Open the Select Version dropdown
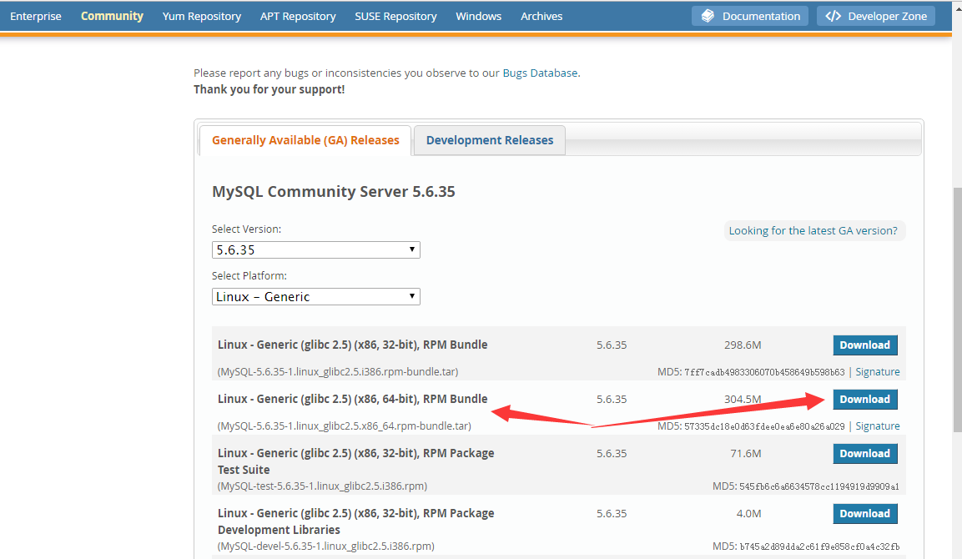962x559 pixels. click(x=316, y=249)
